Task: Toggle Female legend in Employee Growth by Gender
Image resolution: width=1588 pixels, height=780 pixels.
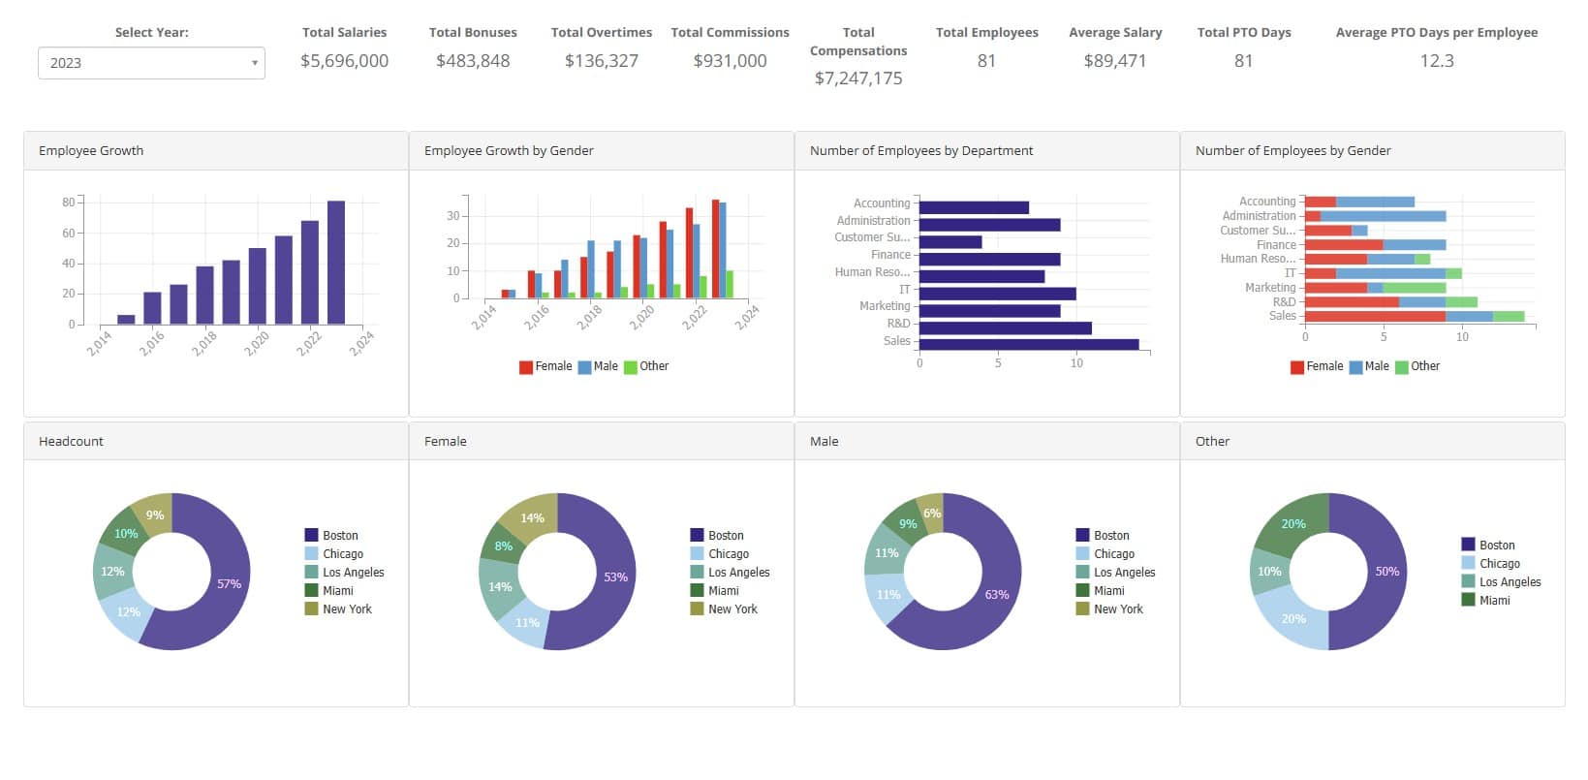Action: coord(545,366)
